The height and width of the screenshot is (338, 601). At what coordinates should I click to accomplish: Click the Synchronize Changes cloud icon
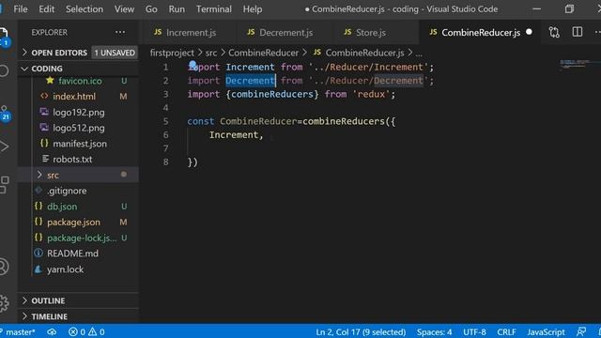tap(52, 331)
